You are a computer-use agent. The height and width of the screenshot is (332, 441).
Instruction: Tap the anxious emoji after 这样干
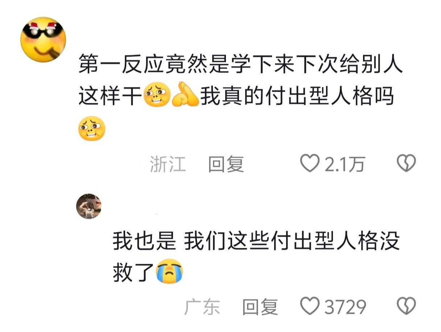click(x=157, y=94)
